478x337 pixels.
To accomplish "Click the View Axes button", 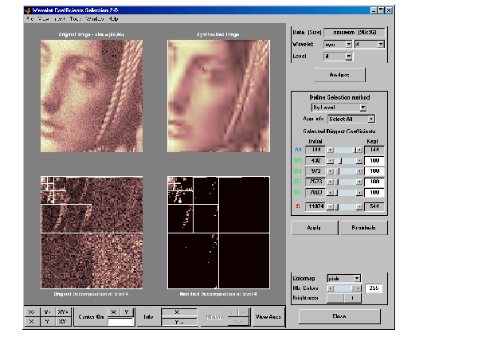I will point(268,317).
